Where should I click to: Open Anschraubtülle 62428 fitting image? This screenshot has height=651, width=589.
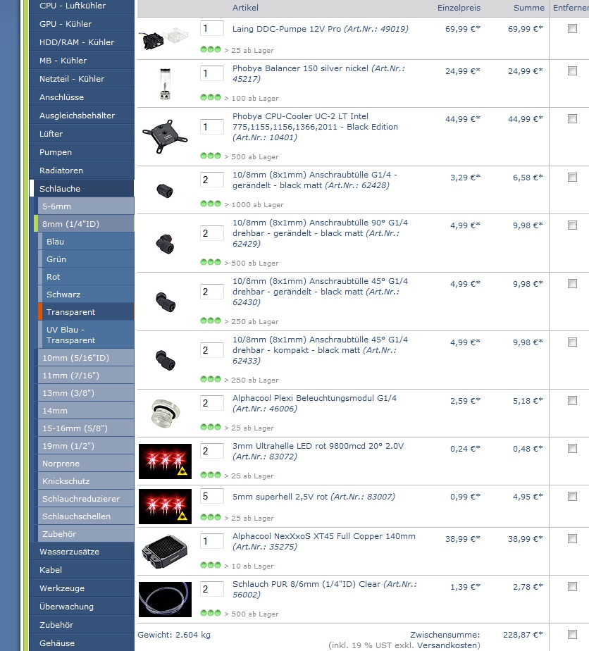[x=165, y=190]
